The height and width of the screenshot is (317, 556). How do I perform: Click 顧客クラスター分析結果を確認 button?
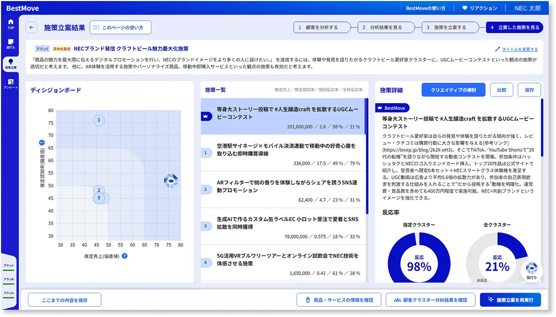pos(430,300)
